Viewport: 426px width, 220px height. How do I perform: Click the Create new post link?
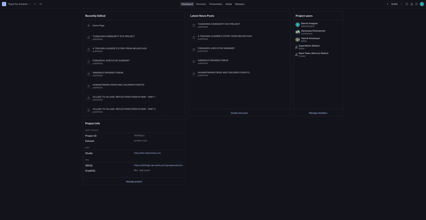tap(239, 113)
